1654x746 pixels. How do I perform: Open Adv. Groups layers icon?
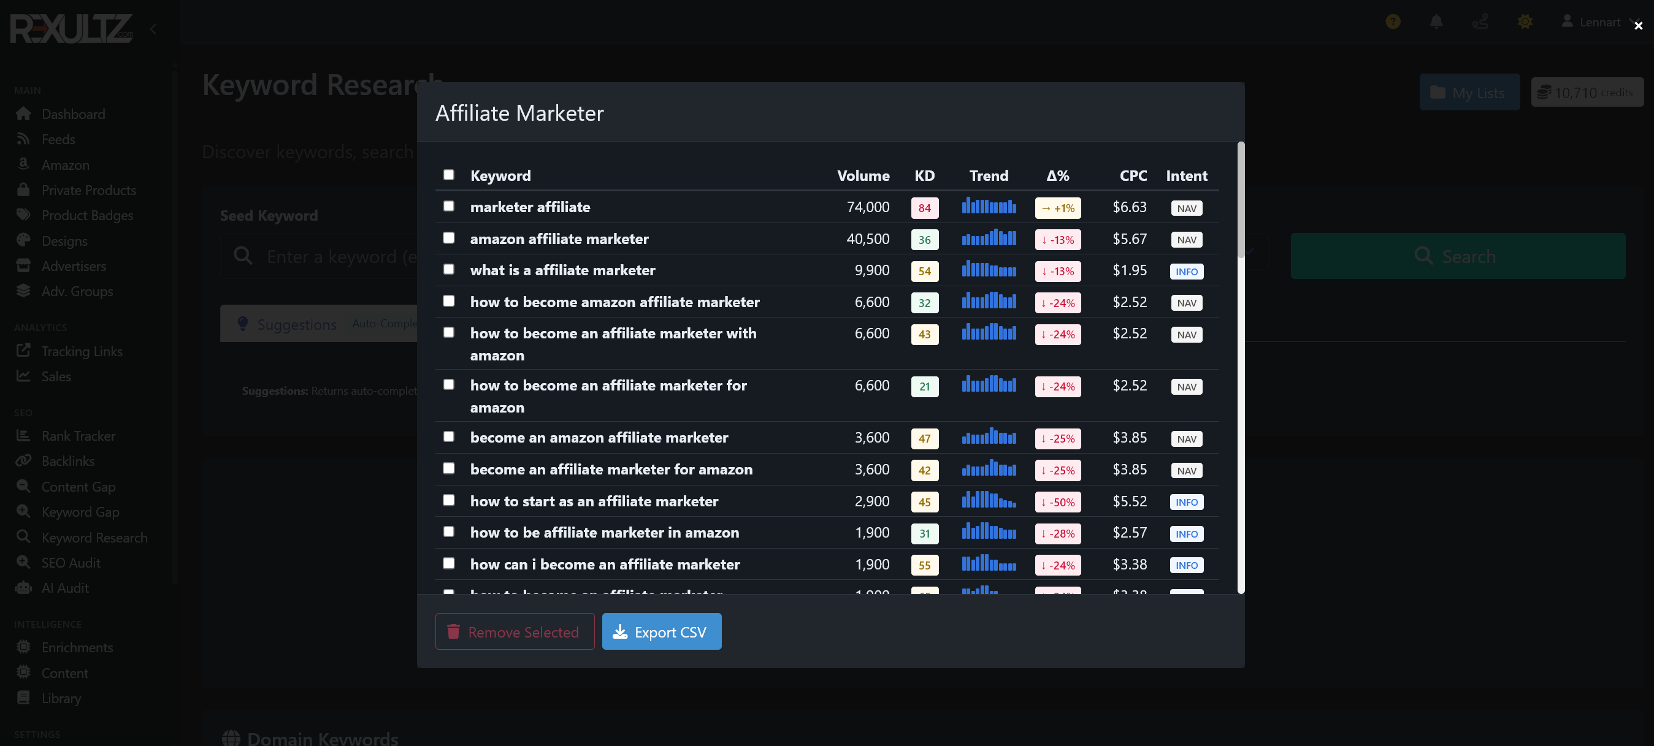click(x=23, y=291)
